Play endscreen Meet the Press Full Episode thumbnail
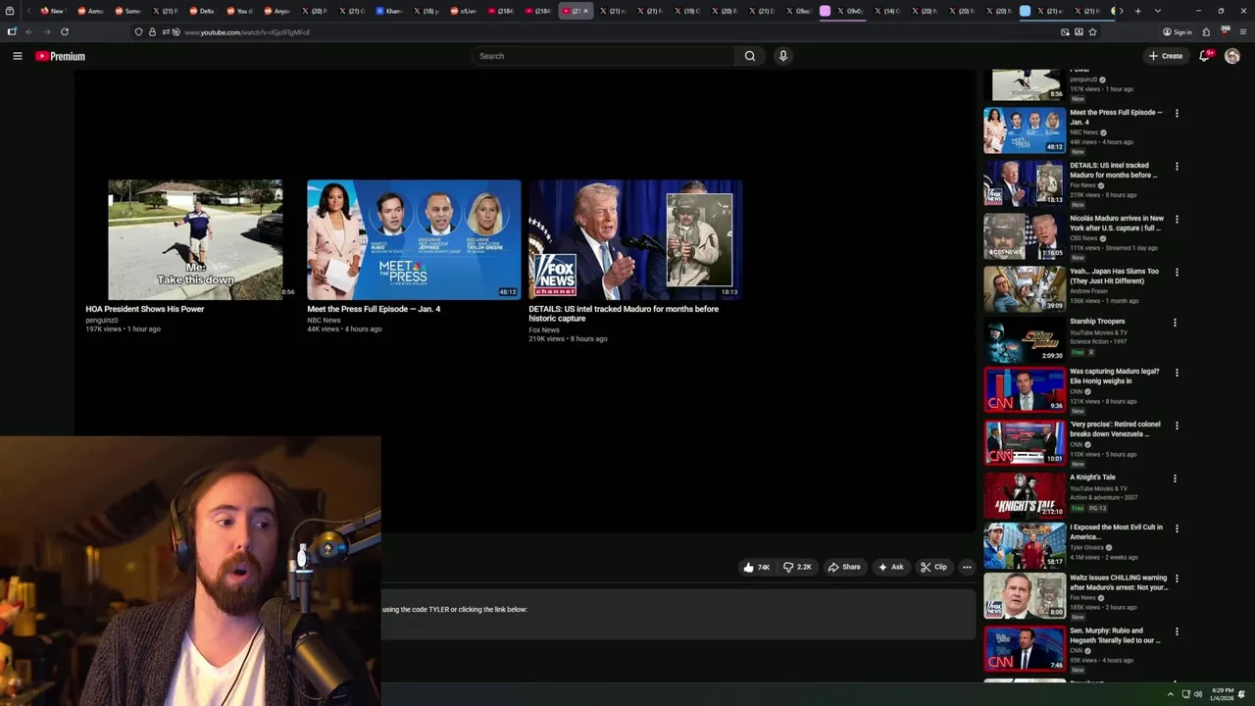 [x=414, y=239]
